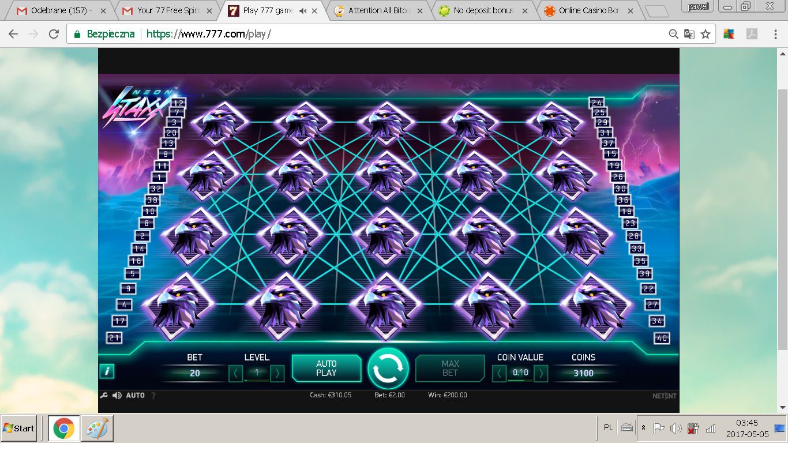This screenshot has height=470, width=788.
Task: Select payline number 40
Action: [x=662, y=339]
